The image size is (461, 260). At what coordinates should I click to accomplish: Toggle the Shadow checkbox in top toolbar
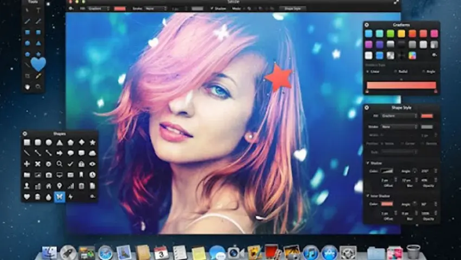210,9
